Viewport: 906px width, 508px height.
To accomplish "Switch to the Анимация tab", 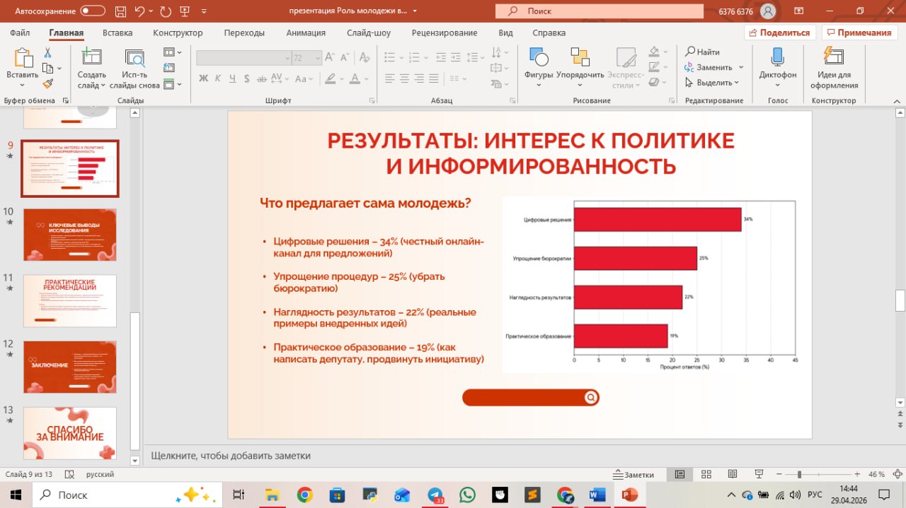I will click(x=306, y=33).
